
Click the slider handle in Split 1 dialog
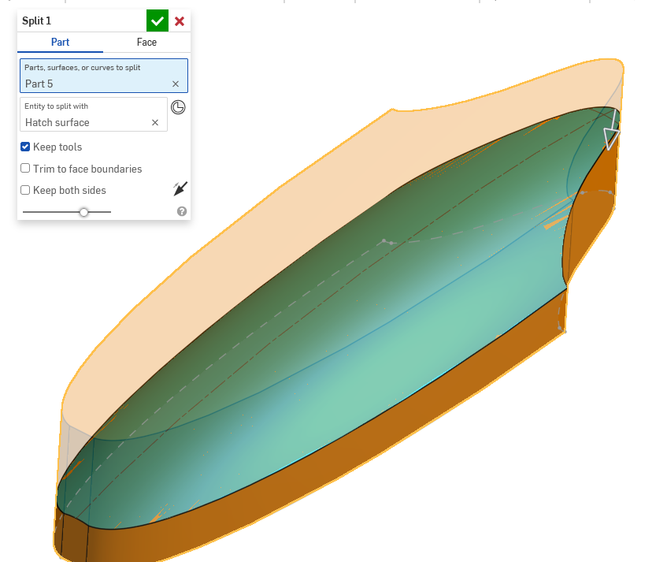[83, 212]
